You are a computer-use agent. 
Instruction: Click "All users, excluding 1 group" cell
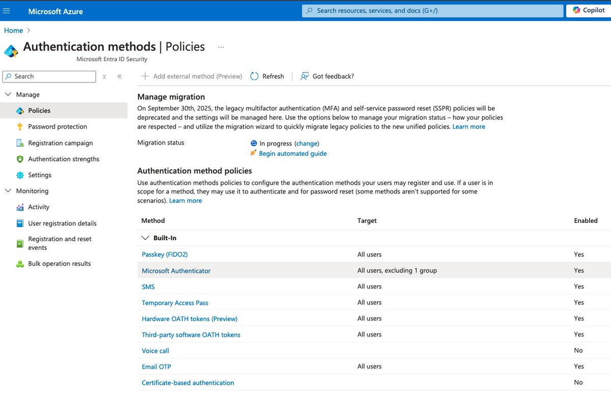(397, 270)
